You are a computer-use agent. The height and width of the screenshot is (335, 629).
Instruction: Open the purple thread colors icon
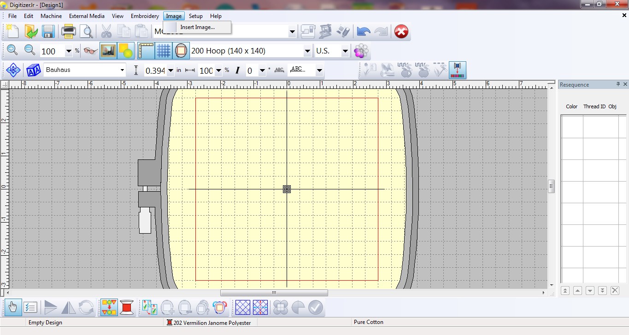[361, 51]
